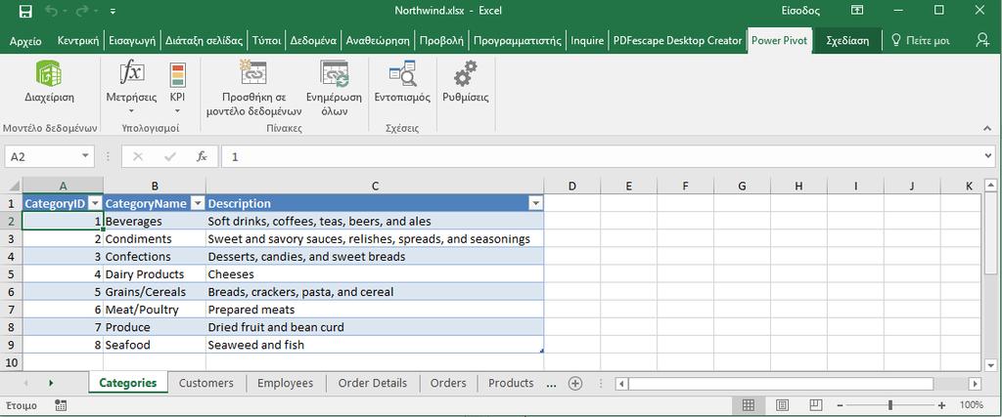Open the Order Details sheet tab

(373, 383)
